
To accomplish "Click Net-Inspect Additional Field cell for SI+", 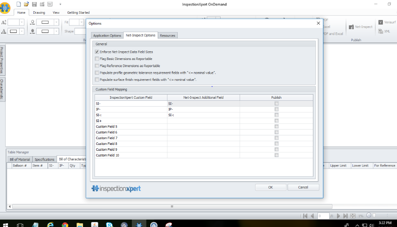I will [x=203, y=121].
